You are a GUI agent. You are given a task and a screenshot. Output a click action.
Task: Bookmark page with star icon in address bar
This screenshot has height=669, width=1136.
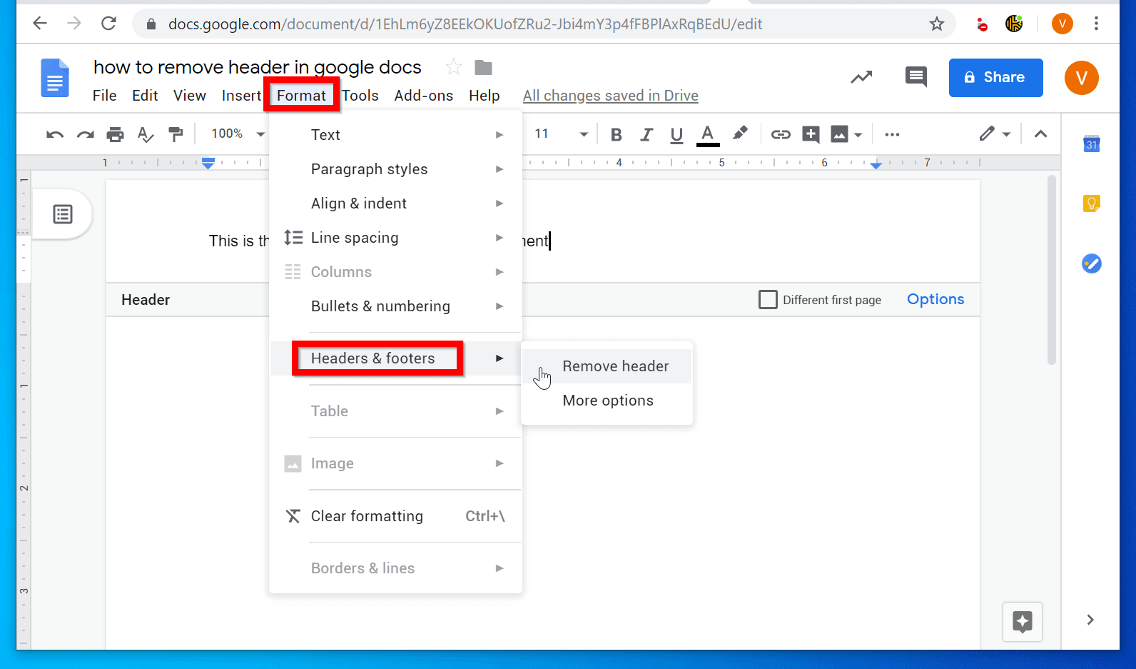point(937,24)
